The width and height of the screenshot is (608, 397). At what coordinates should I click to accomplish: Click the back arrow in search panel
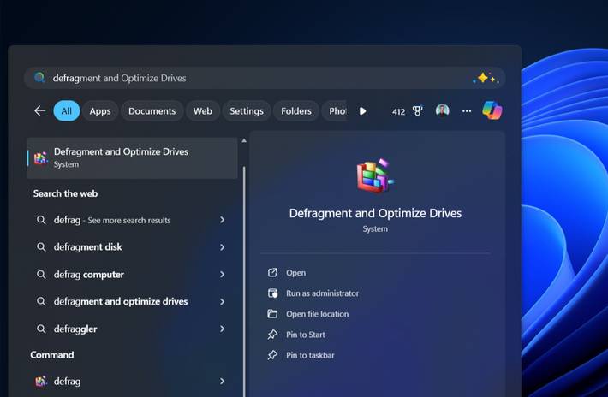click(39, 111)
